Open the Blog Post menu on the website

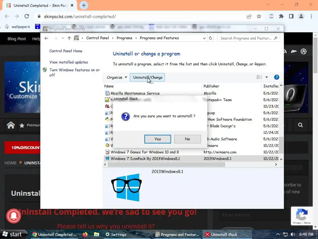[17, 39]
